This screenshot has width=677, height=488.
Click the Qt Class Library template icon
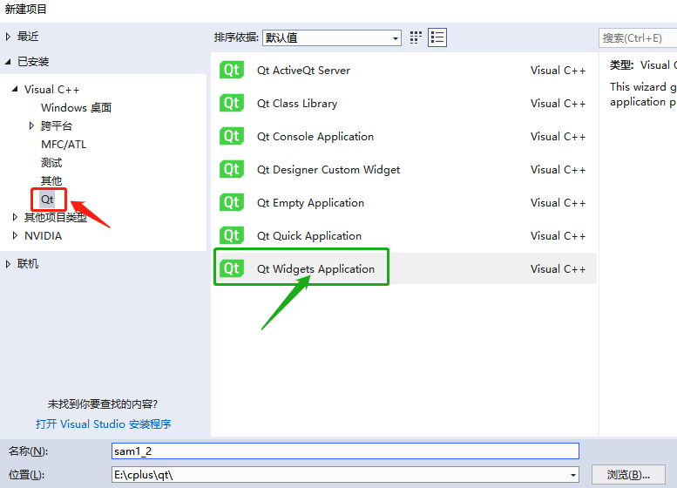(x=232, y=103)
